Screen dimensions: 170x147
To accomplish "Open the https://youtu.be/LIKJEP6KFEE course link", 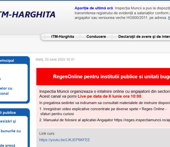I will [65, 140].
